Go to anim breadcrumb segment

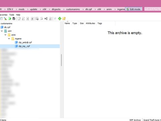109,9
